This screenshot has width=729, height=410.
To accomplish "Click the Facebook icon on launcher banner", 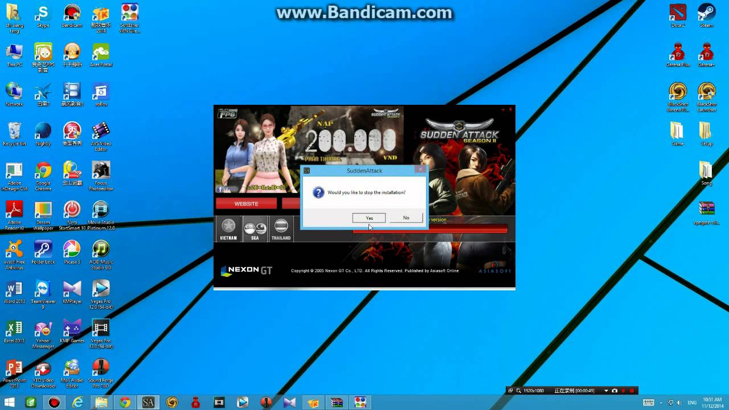I will click(x=220, y=189).
